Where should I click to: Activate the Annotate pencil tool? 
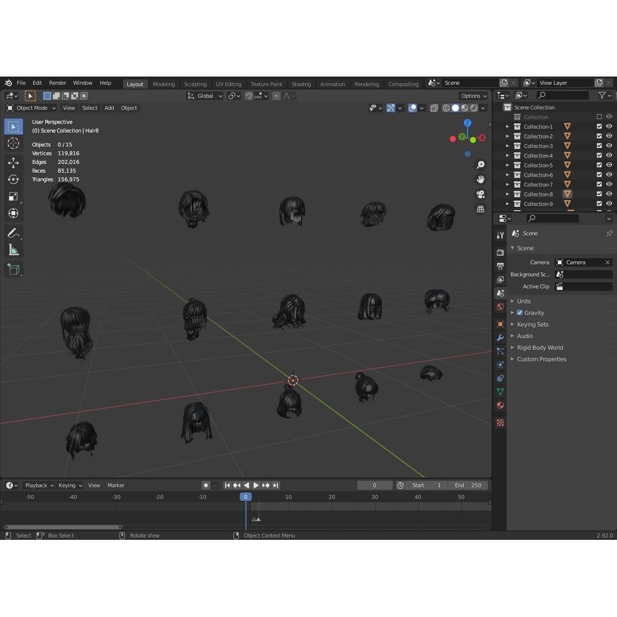[x=14, y=233]
